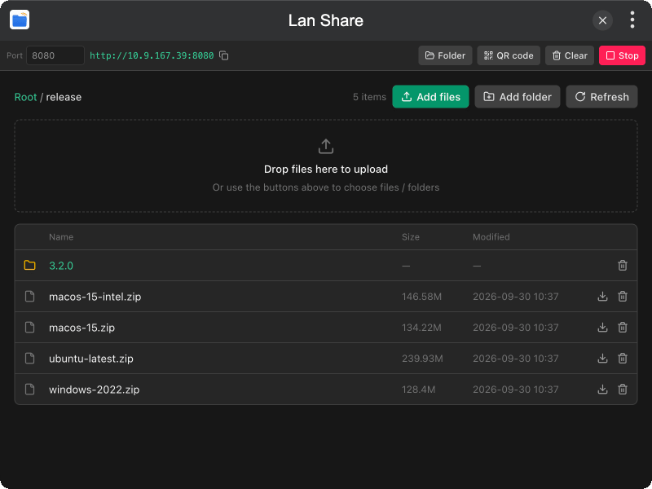
Task: Copy the server URL with copy icon
Action: coord(223,55)
